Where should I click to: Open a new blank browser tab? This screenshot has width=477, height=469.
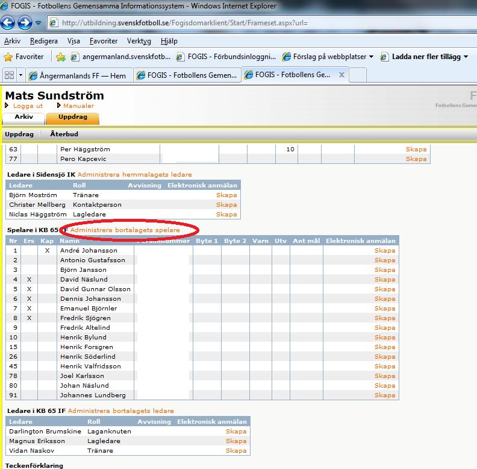pos(357,75)
